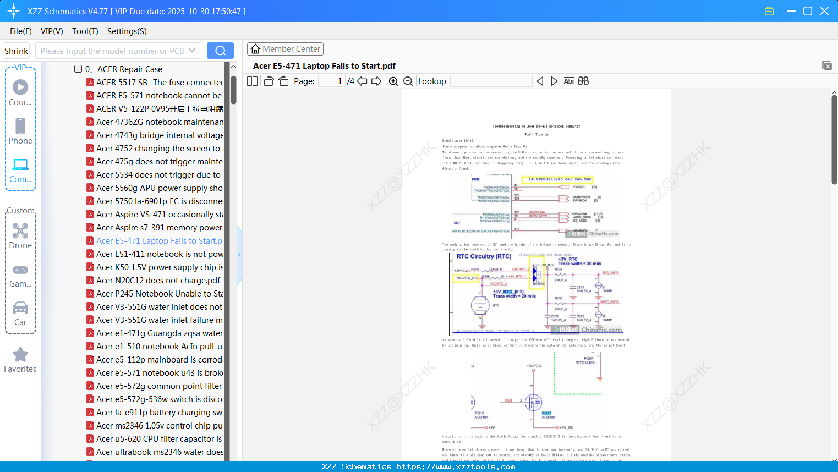Screen dimensions: 838x472
Task: Go to the previous PDF page
Action: point(362,81)
